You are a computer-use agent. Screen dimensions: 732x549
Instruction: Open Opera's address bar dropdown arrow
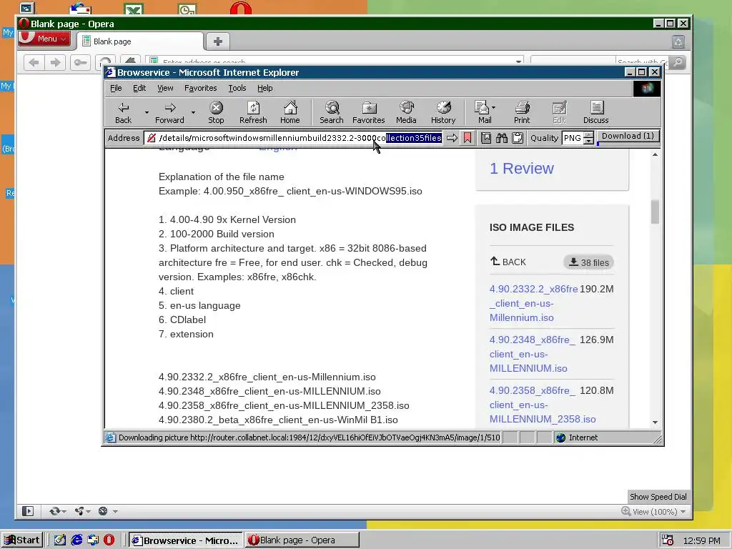(518, 62)
